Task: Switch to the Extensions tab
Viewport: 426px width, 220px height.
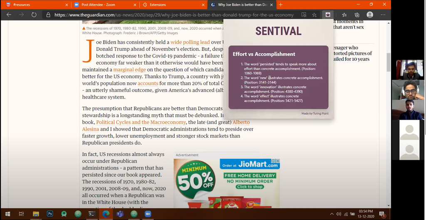Action: (x=173, y=5)
